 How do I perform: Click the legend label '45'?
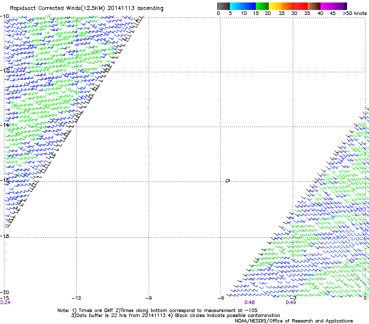(333, 13)
